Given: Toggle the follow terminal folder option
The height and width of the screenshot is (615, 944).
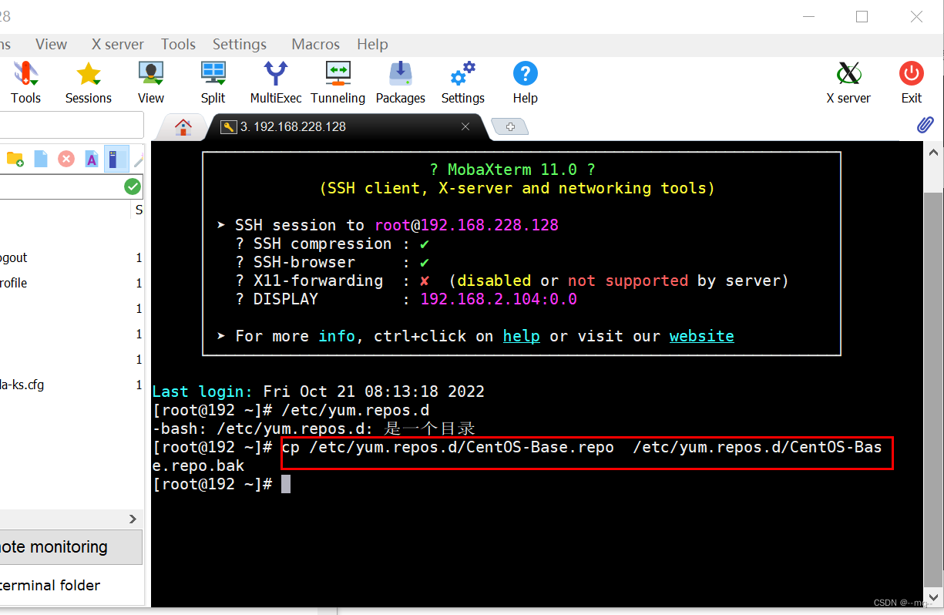Looking at the screenshot, I should pos(50,585).
